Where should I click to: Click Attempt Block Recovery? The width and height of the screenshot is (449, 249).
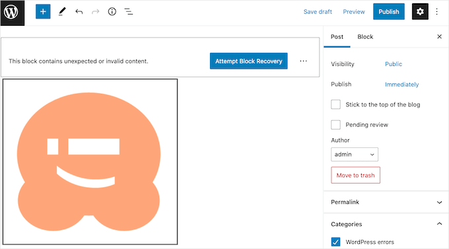pos(248,61)
